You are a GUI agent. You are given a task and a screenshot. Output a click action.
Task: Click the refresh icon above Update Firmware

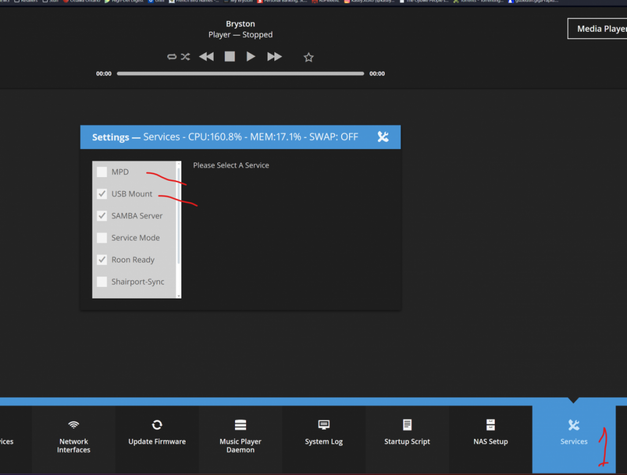[x=157, y=425]
